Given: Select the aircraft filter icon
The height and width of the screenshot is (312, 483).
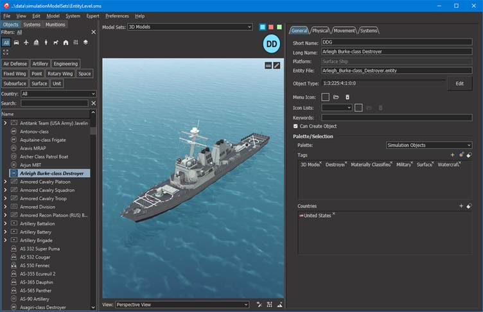Looking at the screenshot, I should click(x=26, y=42).
